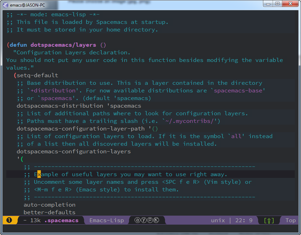This screenshot has height=235, width=301.
Task: Click the Emacs-Lisp major mode label
Action: pyautogui.click(x=107, y=220)
